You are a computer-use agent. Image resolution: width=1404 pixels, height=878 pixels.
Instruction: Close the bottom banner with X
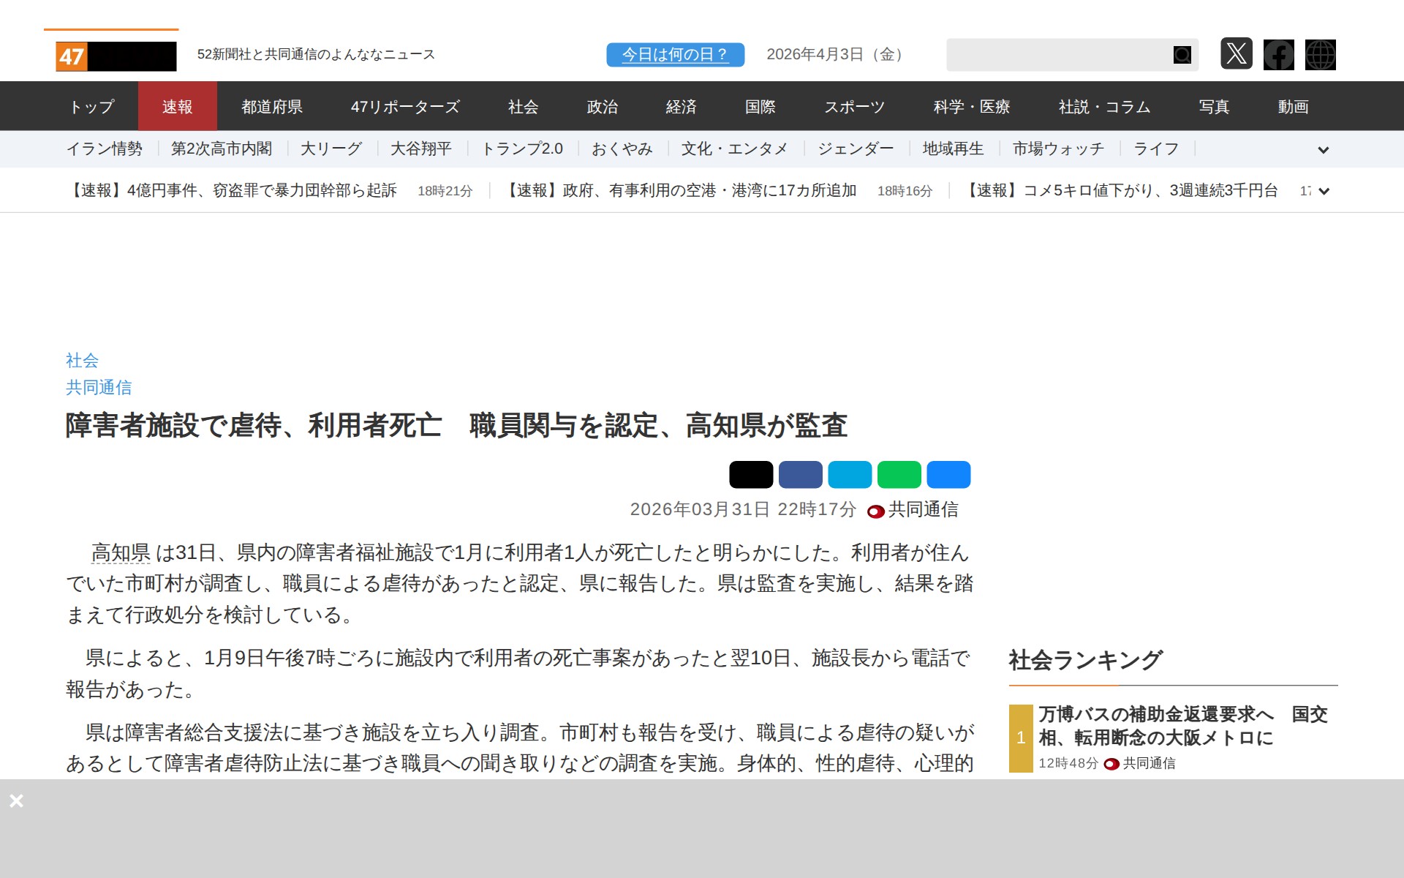coord(16,801)
